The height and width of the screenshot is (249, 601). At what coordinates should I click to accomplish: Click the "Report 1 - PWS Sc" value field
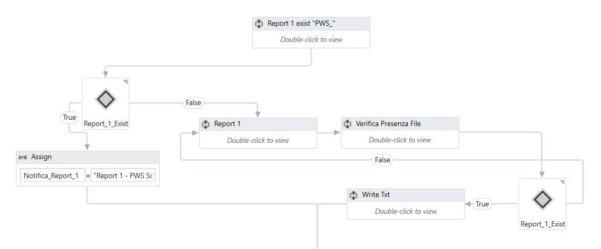point(123,175)
